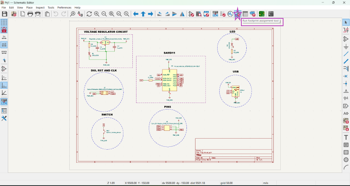Open the Footprint Editor
Image resolution: width=350 pixels, height=186 pixels.
(206, 14)
